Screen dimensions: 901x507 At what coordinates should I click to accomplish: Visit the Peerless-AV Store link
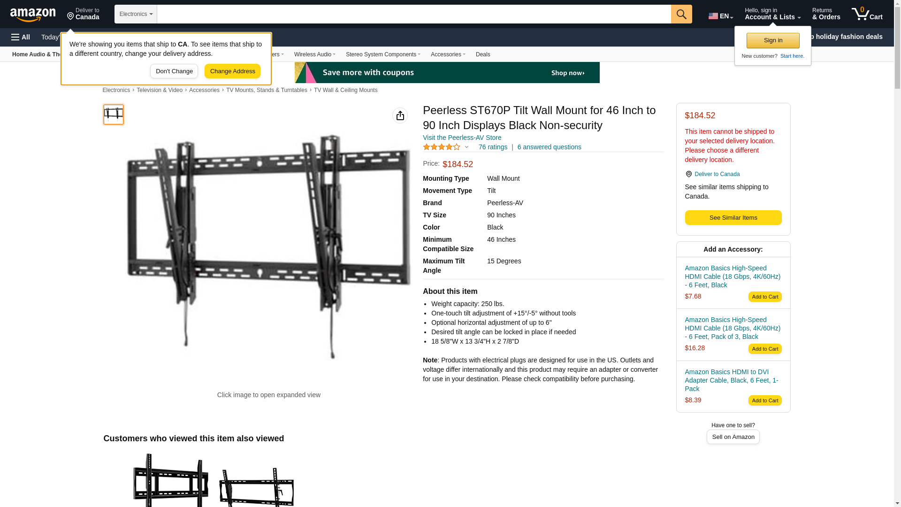(462, 138)
